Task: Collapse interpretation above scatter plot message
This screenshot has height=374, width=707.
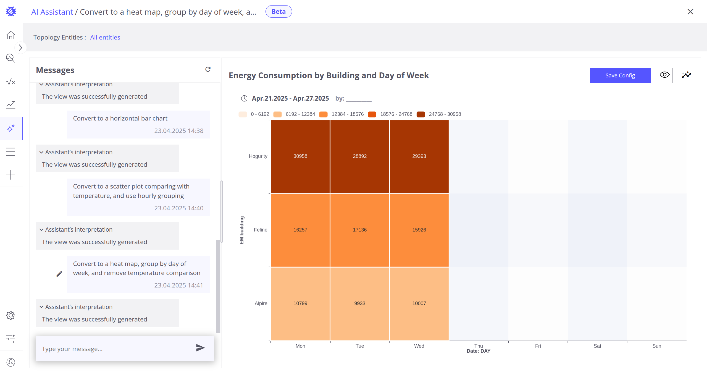Action: point(41,152)
